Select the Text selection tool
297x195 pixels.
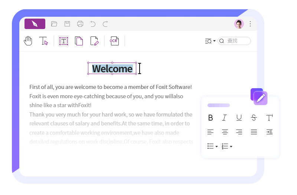coord(43,41)
